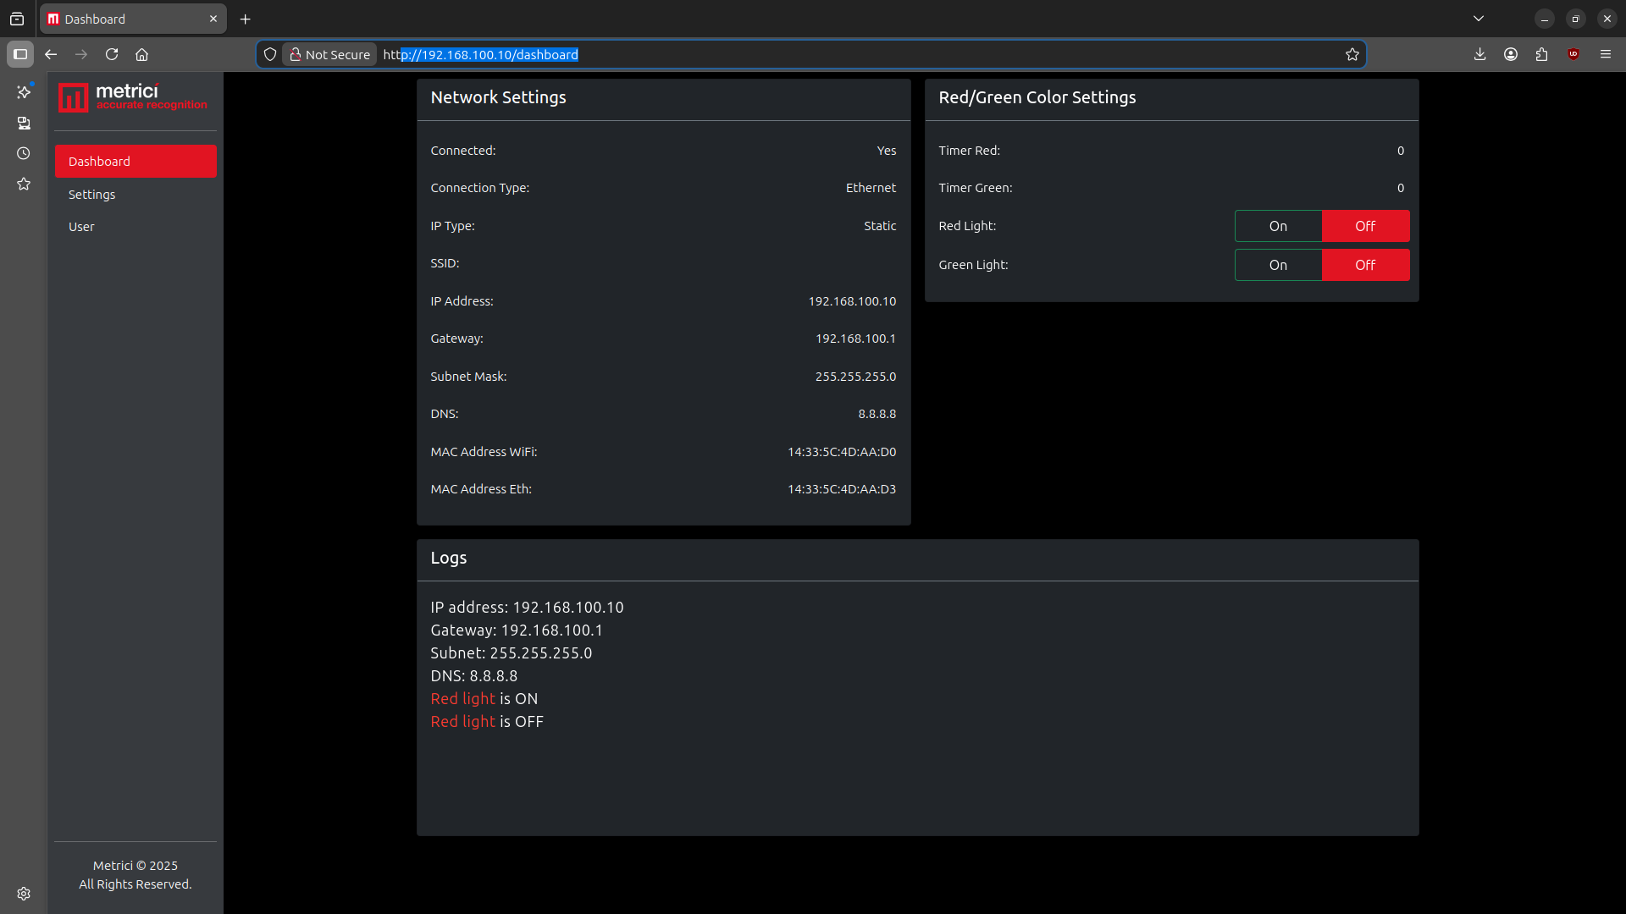Close the Dashboard browser tab
Screen dimensions: 1626x914
coord(213,19)
